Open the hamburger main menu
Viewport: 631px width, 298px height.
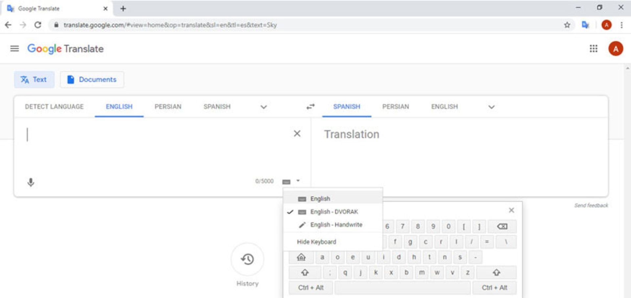pyautogui.click(x=14, y=49)
